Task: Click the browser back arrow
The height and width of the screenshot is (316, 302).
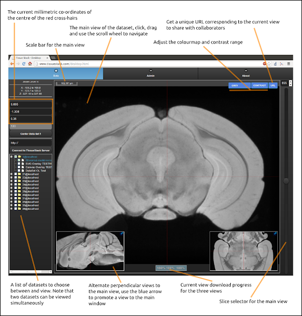Action: click(x=12, y=64)
